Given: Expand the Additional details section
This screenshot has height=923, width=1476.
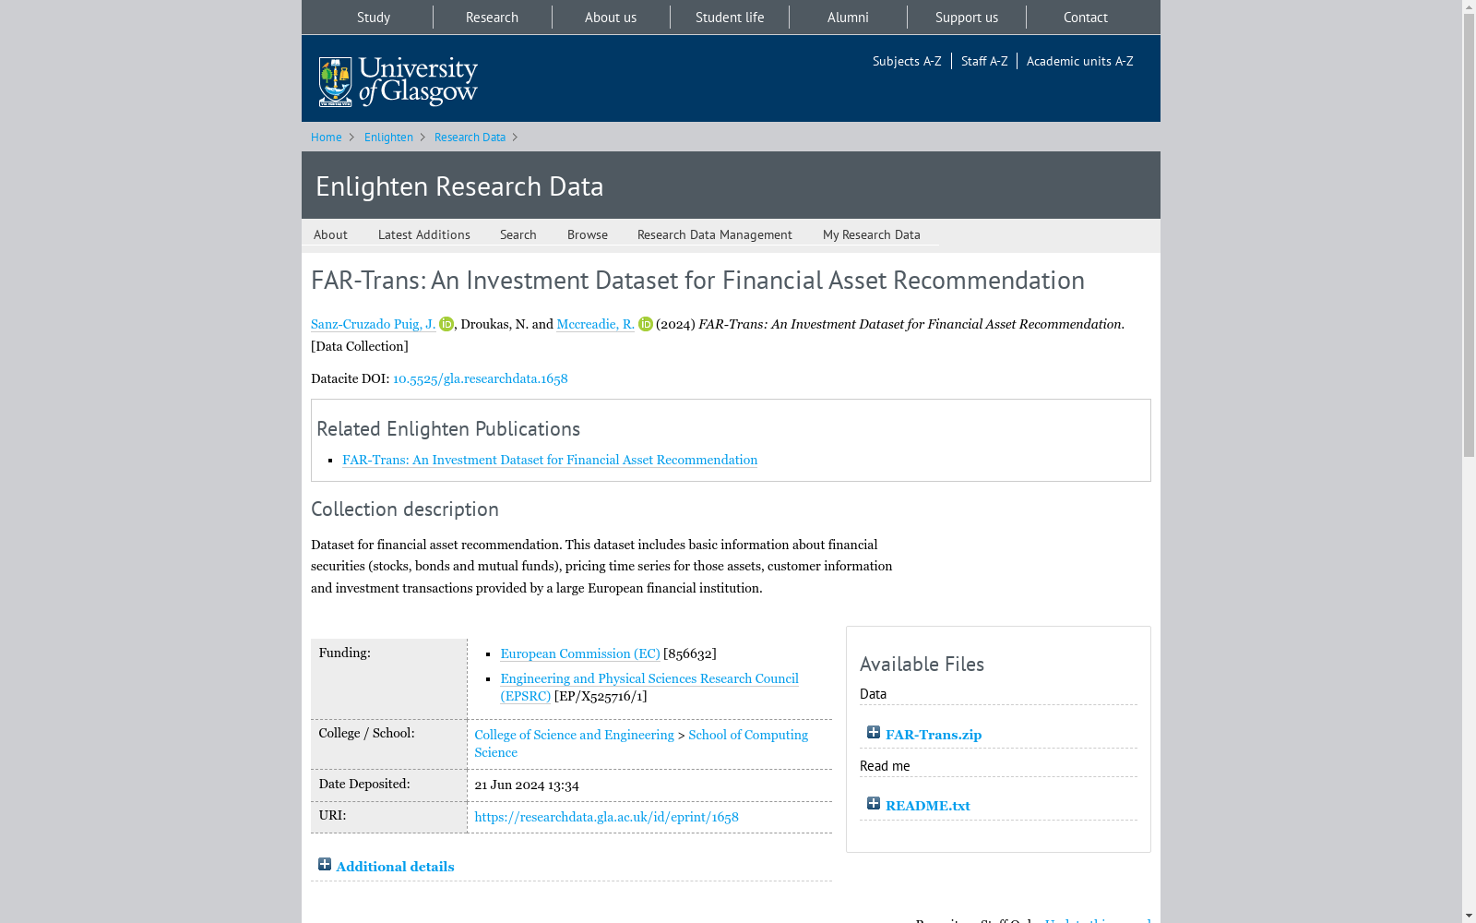Looking at the screenshot, I should click(x=325, y=864).
